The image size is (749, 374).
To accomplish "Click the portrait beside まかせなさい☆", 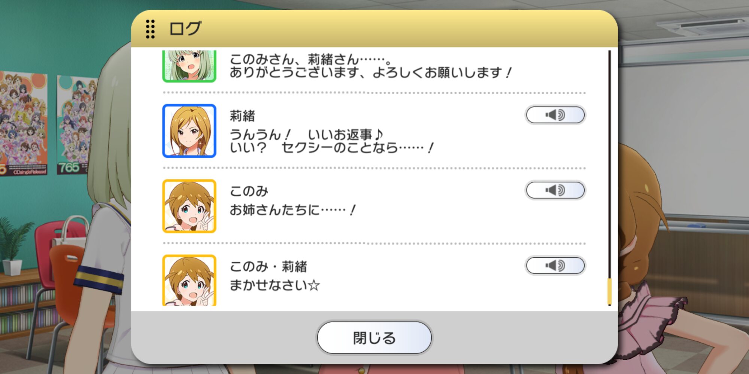I will coord(189,280).
